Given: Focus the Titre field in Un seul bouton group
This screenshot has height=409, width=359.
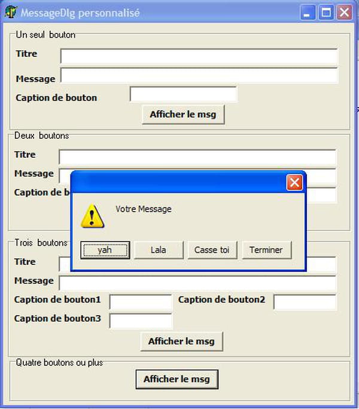Looking at the screenshot, I should click(199, 56).
